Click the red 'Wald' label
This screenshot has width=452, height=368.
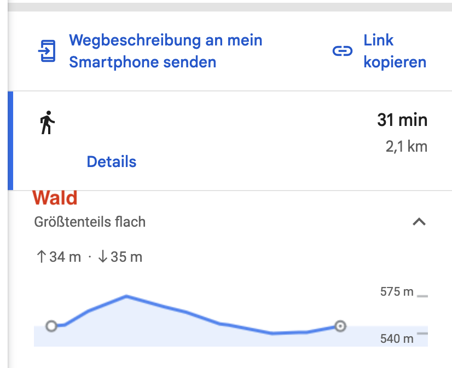(x=55, y=198)
